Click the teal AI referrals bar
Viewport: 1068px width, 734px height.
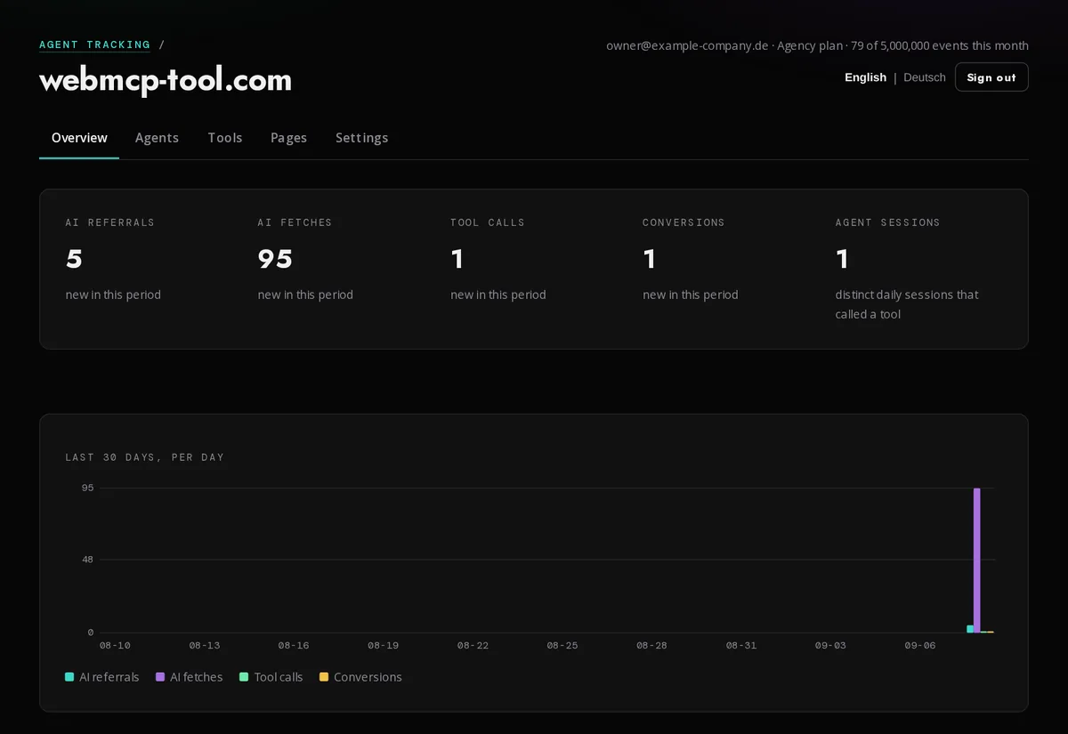coord(970,629)
